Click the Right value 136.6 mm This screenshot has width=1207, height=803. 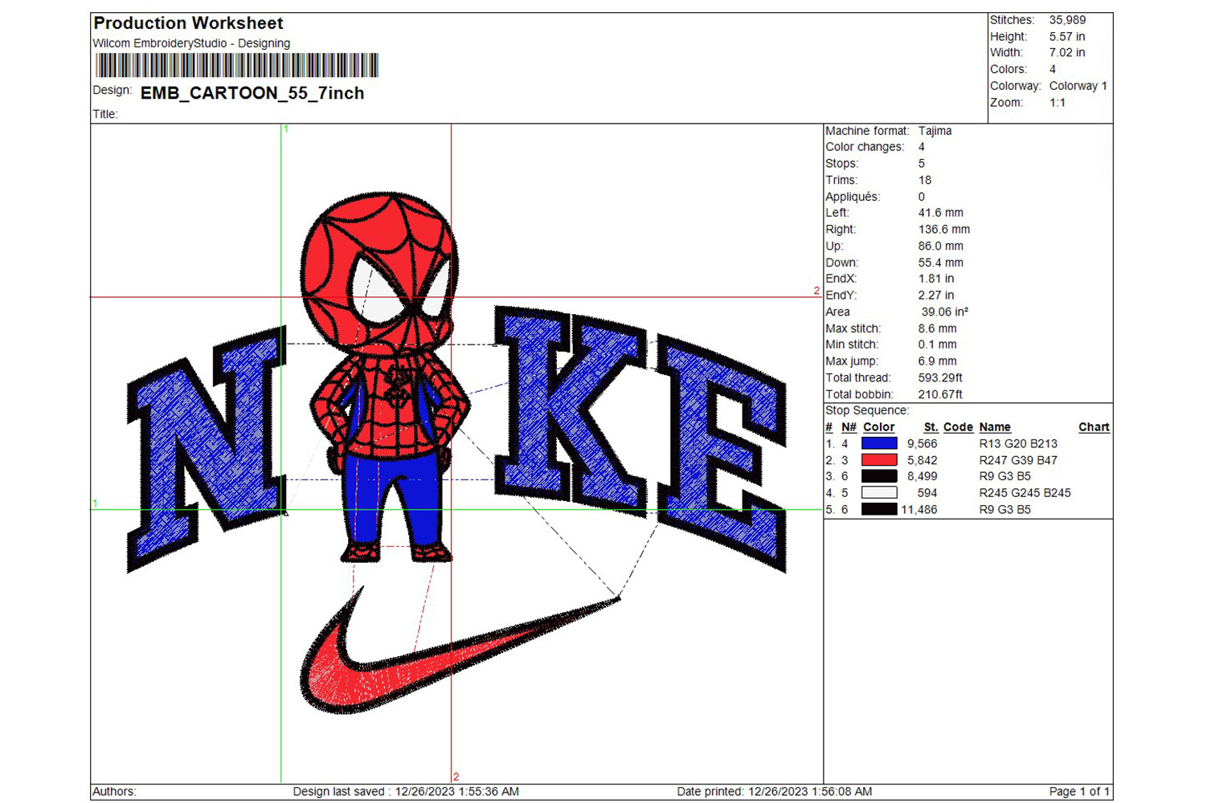click(x=943, y=230)
